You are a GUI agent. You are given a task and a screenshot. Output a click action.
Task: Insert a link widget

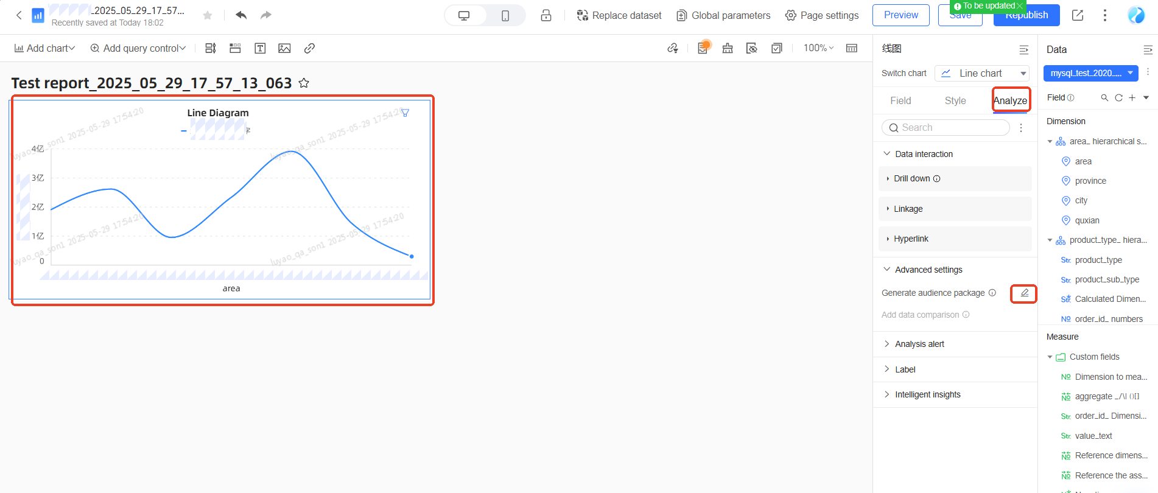click(309, 48)
